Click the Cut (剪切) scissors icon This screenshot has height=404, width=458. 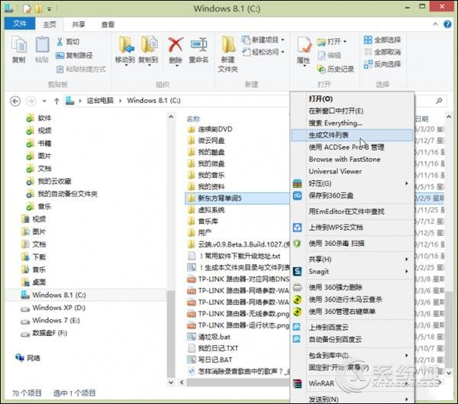tap(60, 41)
